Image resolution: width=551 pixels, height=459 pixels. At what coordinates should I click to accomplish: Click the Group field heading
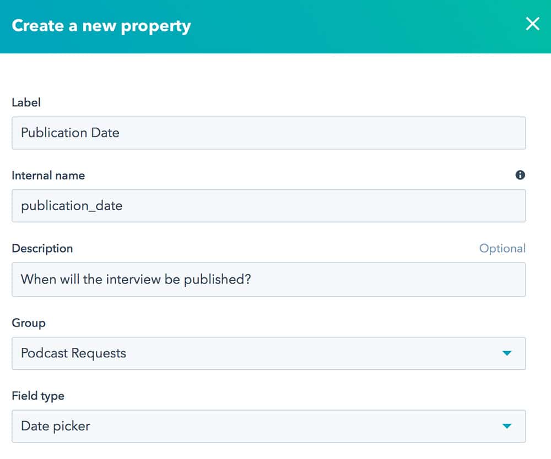tap(28, 323)
